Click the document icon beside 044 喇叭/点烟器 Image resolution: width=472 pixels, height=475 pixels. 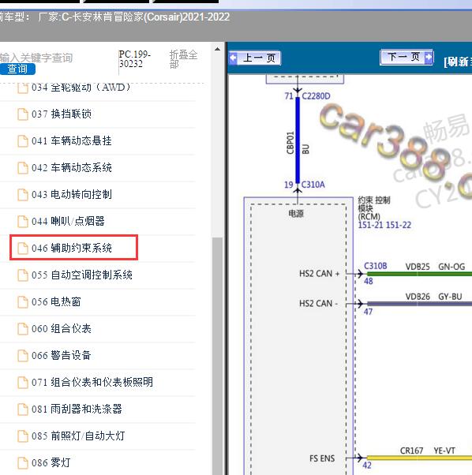click(23, 222)
